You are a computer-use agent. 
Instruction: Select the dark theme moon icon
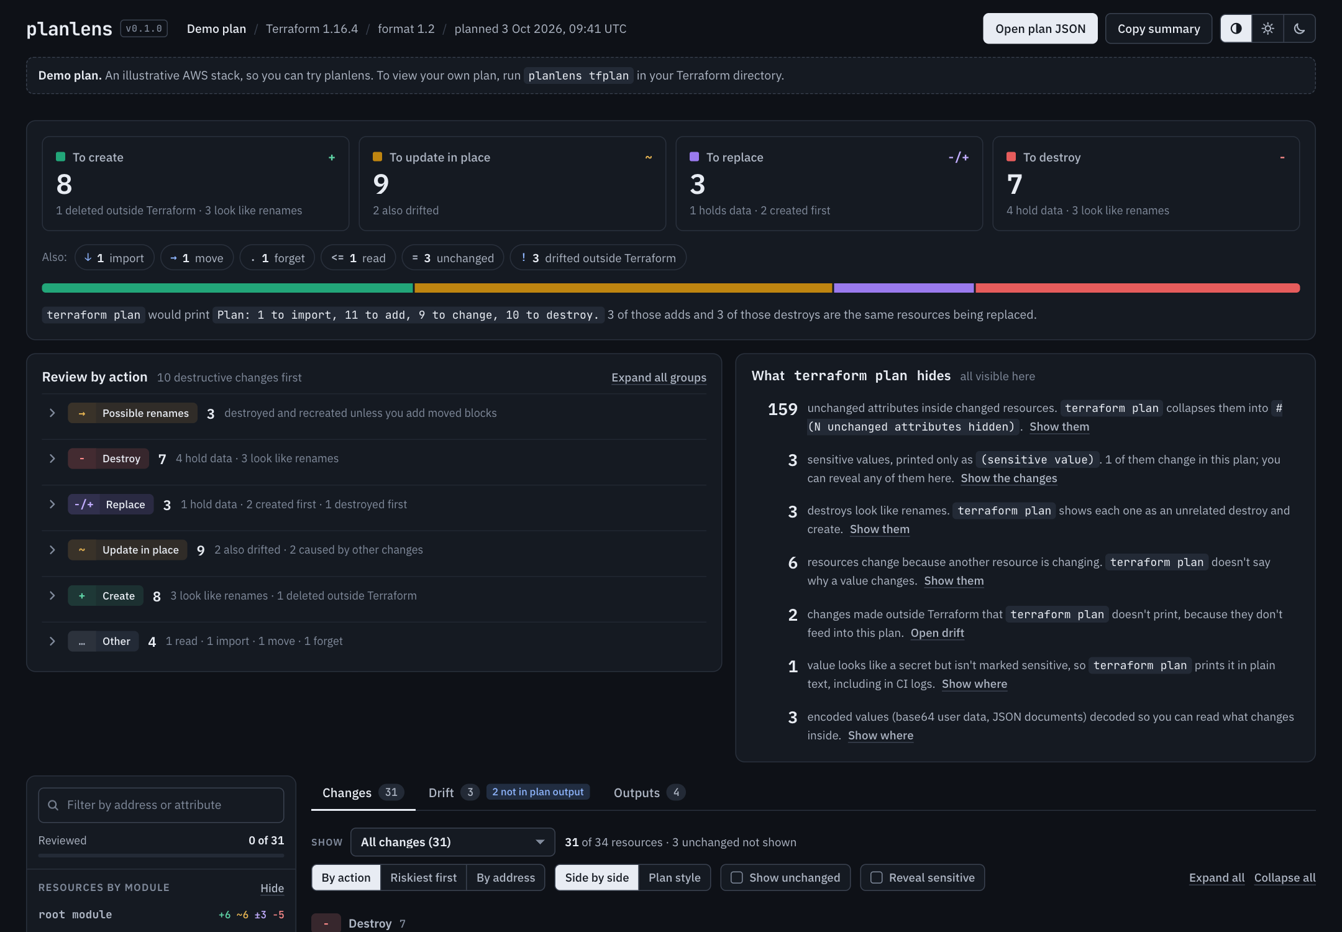coord(1299,29)
